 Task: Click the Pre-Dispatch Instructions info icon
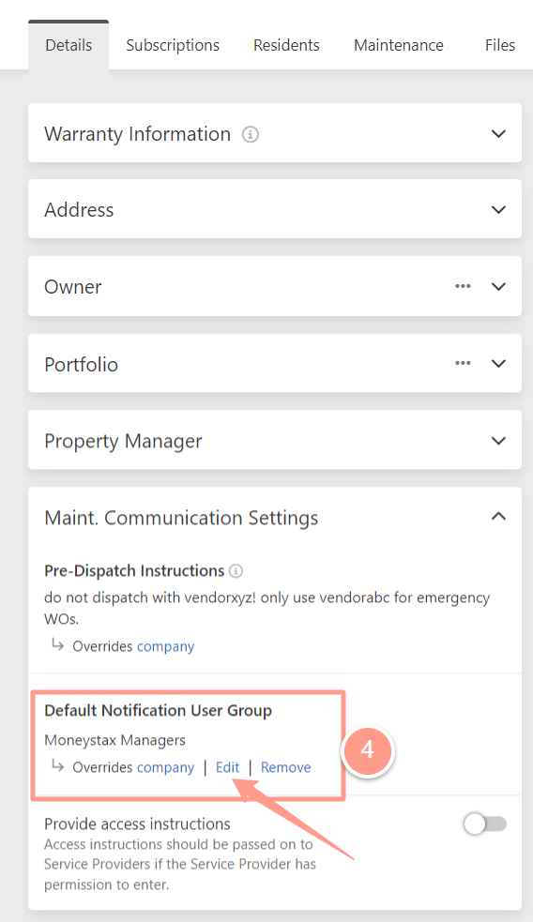point(236,571)
